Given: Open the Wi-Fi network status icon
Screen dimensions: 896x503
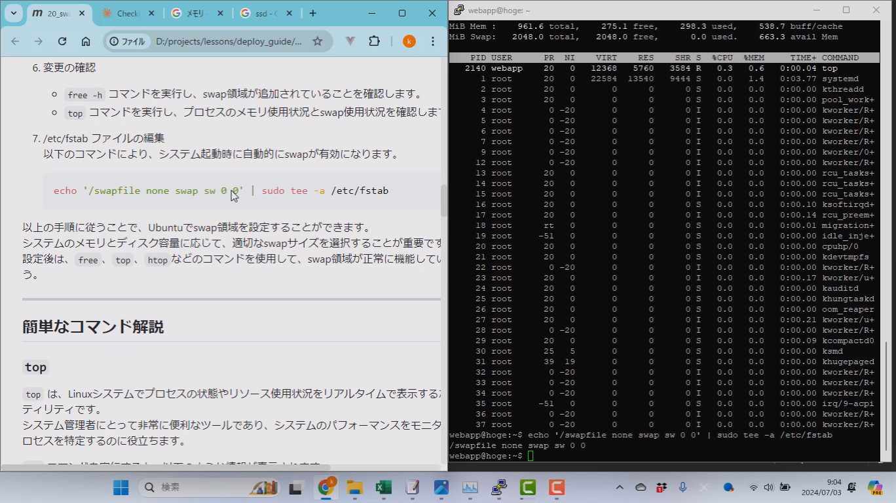Looking at the screenshot, I should tap(753, 487).
